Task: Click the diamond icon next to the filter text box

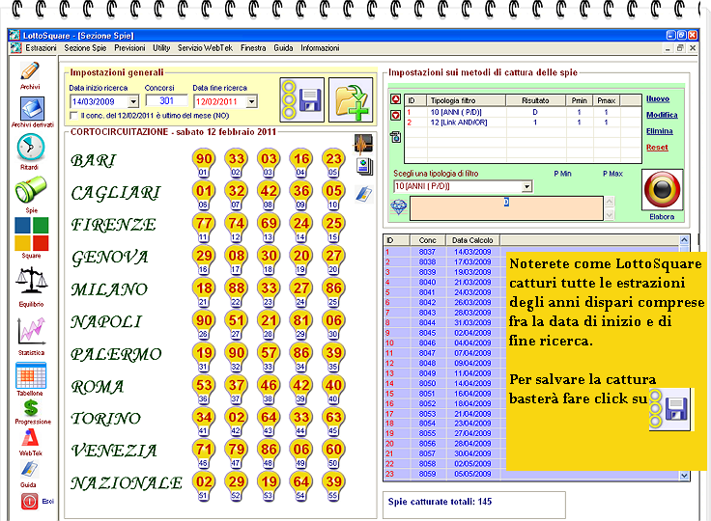Action: point(399,207)
